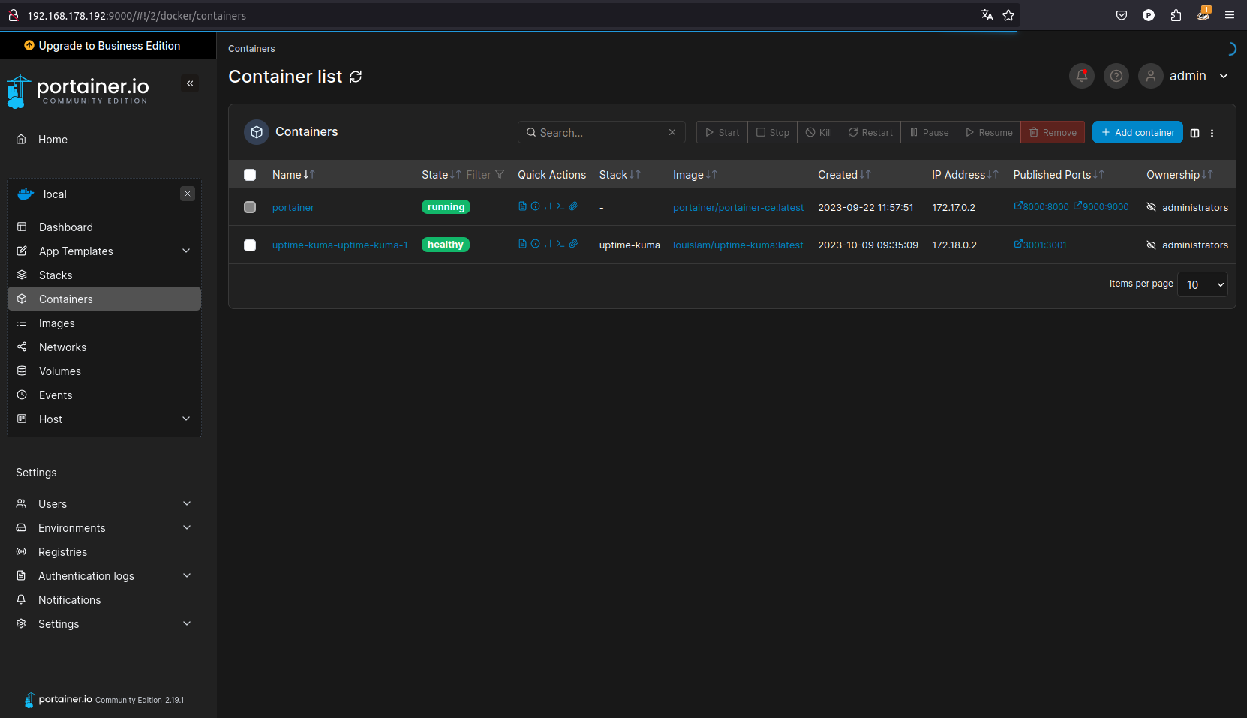Refresh the container list
The image size is (1247, 718).
coord(356,77)
